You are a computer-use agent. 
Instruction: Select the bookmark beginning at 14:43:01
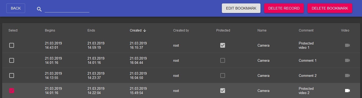(x=12, y=45)
